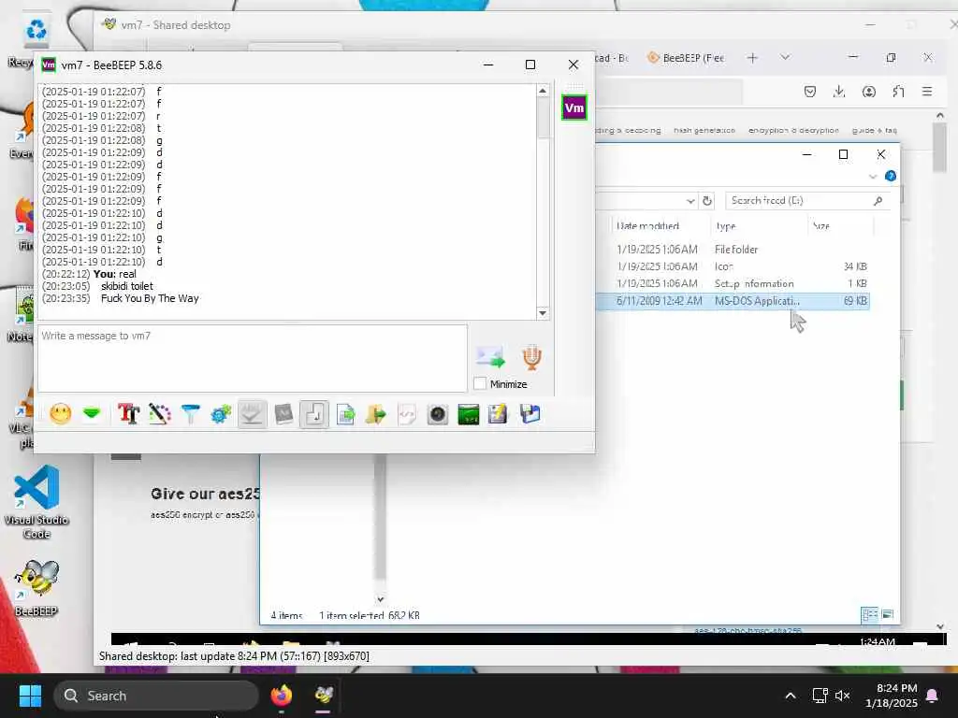Click the chat history scroll down arrow
This screenshot has height=718, width=958.
pos(543,313)
